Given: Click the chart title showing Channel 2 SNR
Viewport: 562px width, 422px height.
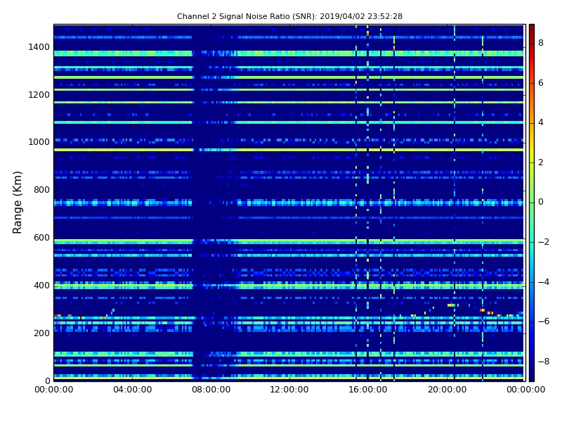Looking at the screenshot, I should 289,16.
